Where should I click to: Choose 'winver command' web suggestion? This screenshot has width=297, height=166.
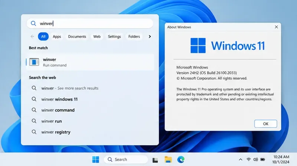pos(58,110)
